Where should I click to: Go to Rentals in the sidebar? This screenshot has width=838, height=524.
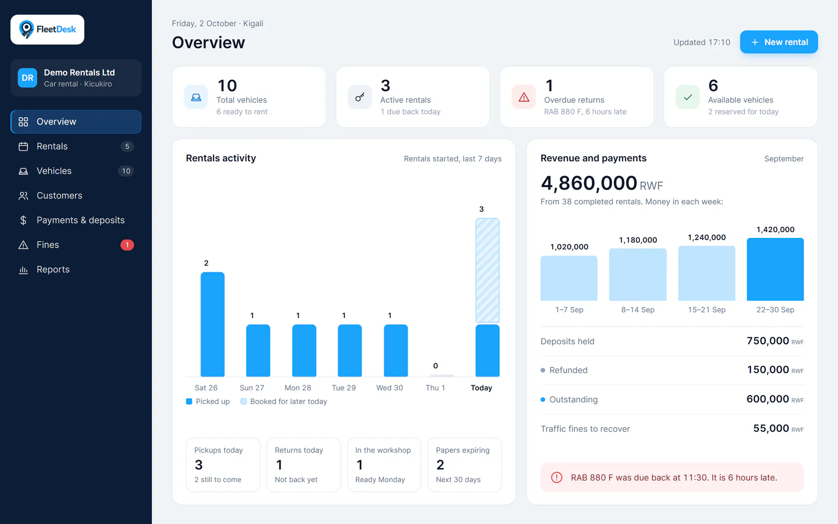coord(76,146)
